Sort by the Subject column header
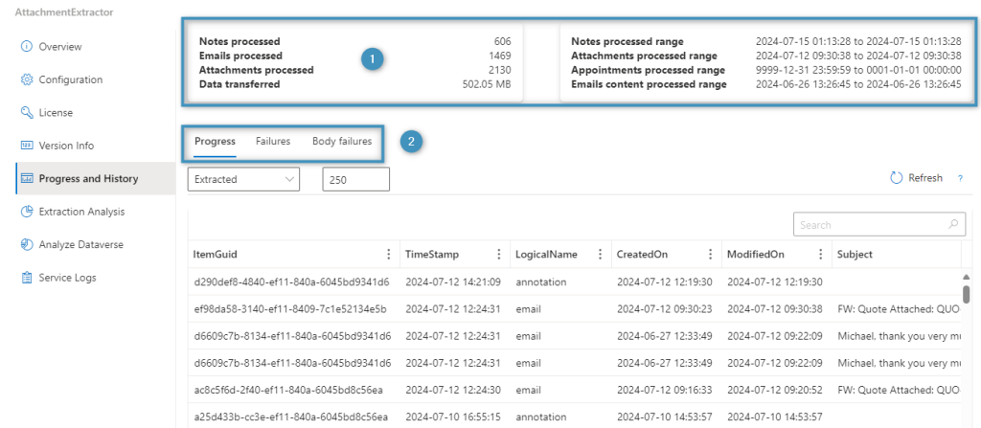The image size is (981, 428). [x=856, y=255]
